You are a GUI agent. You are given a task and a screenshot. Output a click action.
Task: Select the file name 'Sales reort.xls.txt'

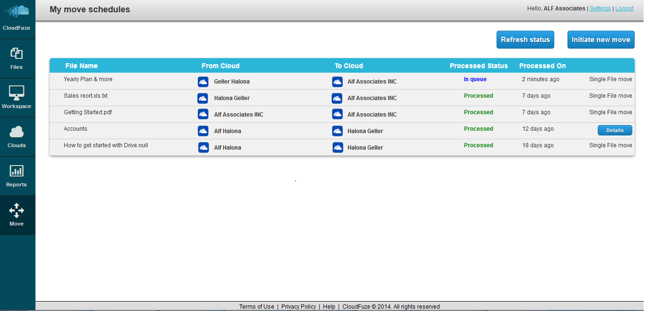coord(86,96)
